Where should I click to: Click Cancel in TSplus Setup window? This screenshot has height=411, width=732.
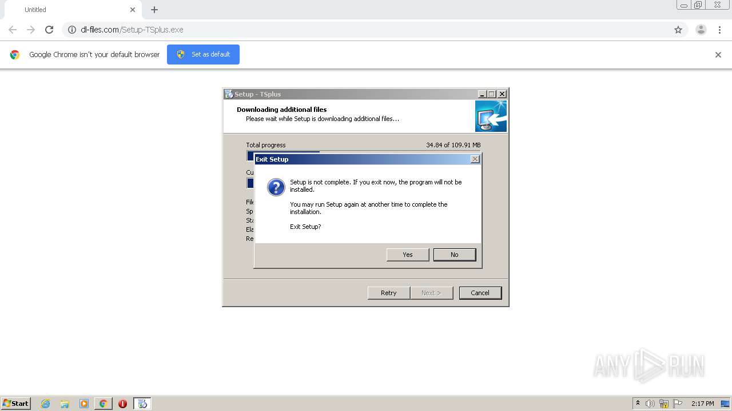coord(480,293)
